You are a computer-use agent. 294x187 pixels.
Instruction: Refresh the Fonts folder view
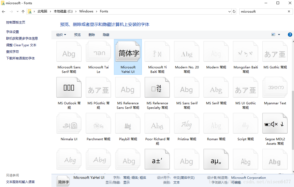234,12
